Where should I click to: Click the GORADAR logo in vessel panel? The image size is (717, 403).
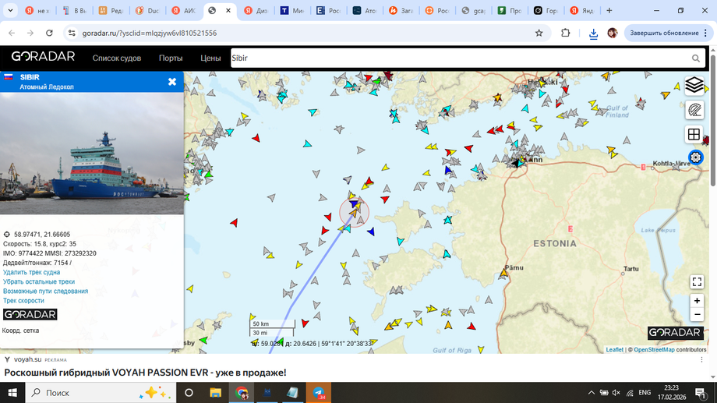click(30, 314)
